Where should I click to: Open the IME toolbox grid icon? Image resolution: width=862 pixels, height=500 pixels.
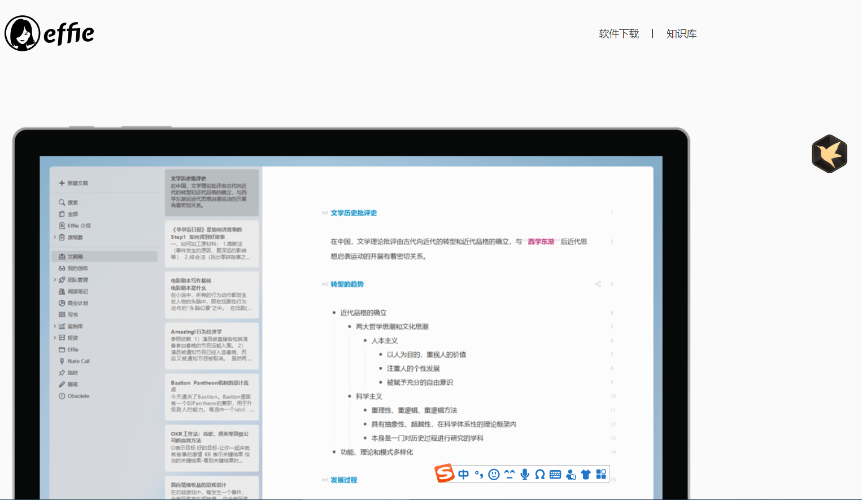pyautogui.click(x=601, y=475)
